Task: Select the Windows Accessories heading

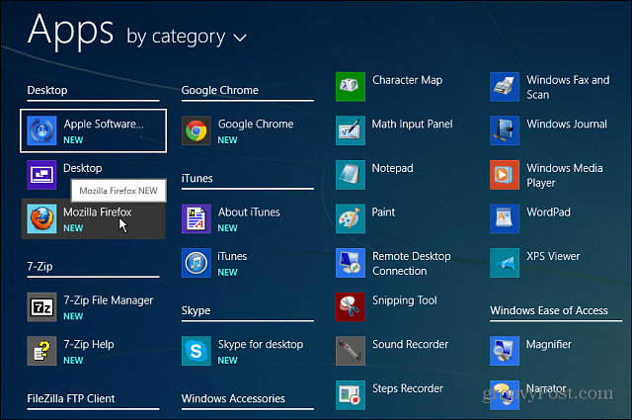Action: tap(233, 398)
